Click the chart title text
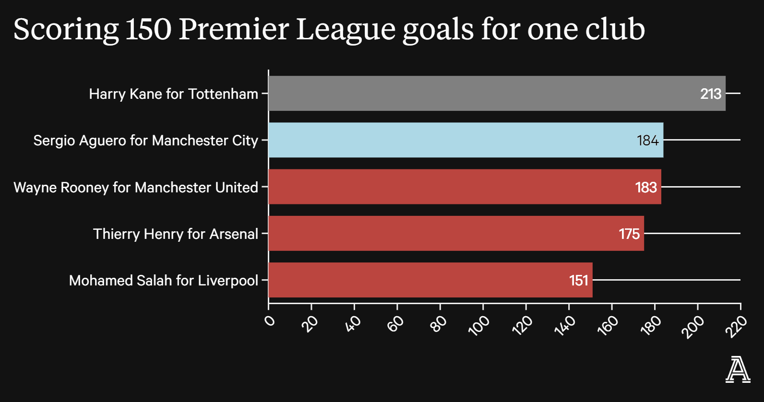Viewport: 764px width, 402px height. point(329,29)
